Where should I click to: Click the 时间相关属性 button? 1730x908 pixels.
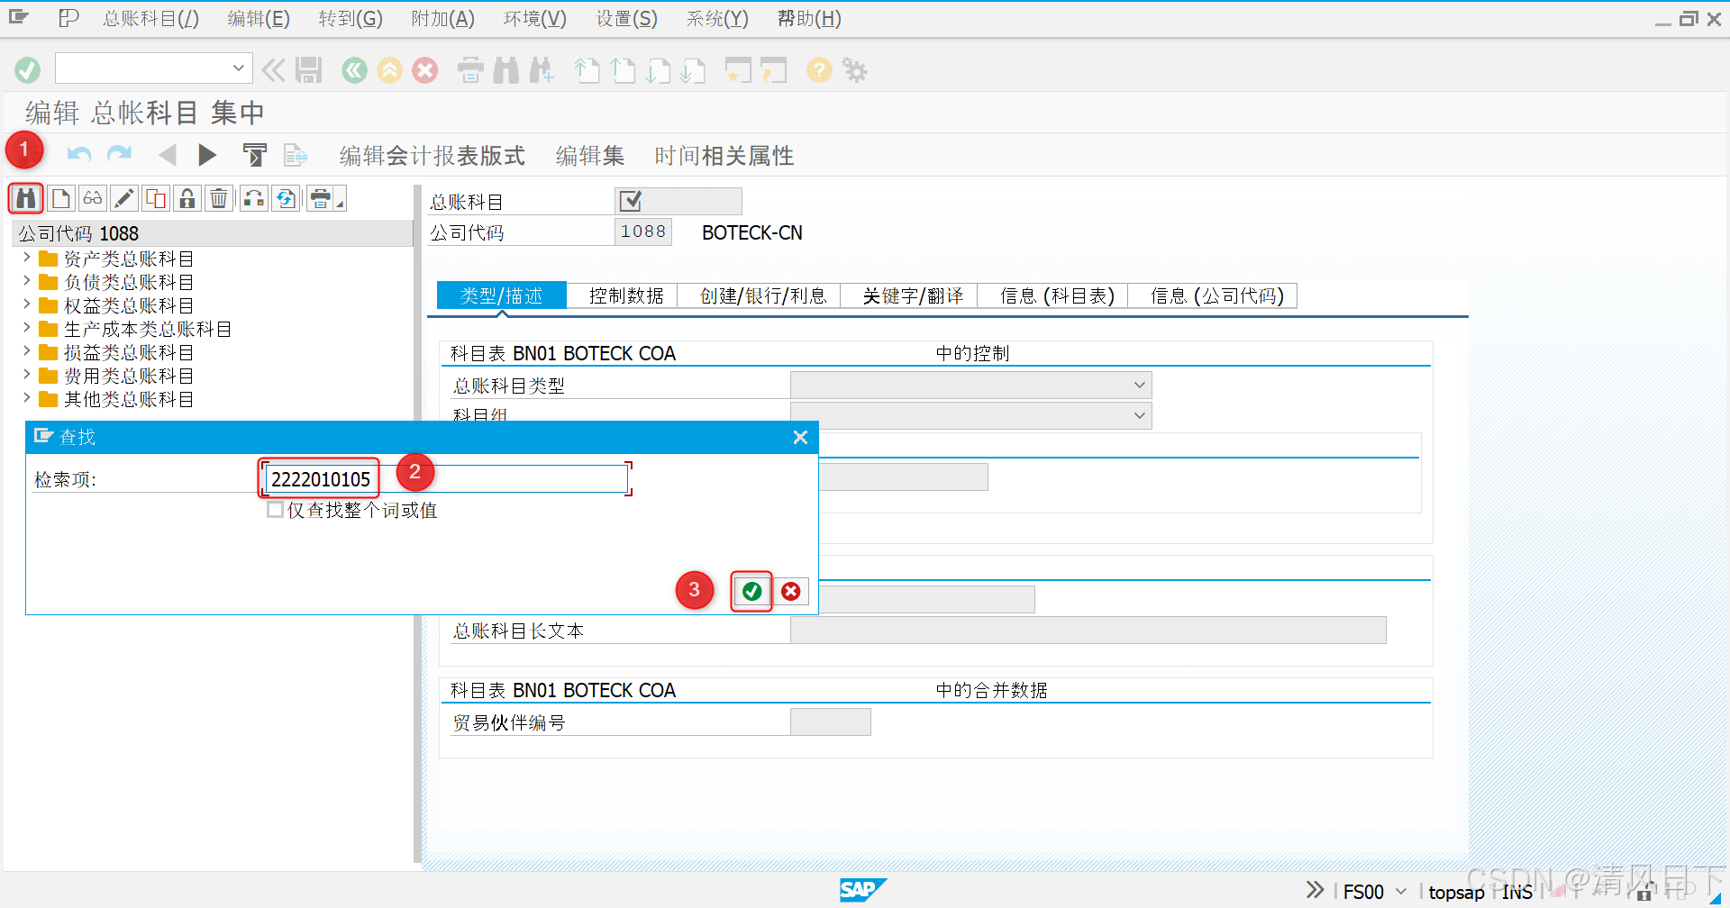pyautogui.click(x=723, y=155)
